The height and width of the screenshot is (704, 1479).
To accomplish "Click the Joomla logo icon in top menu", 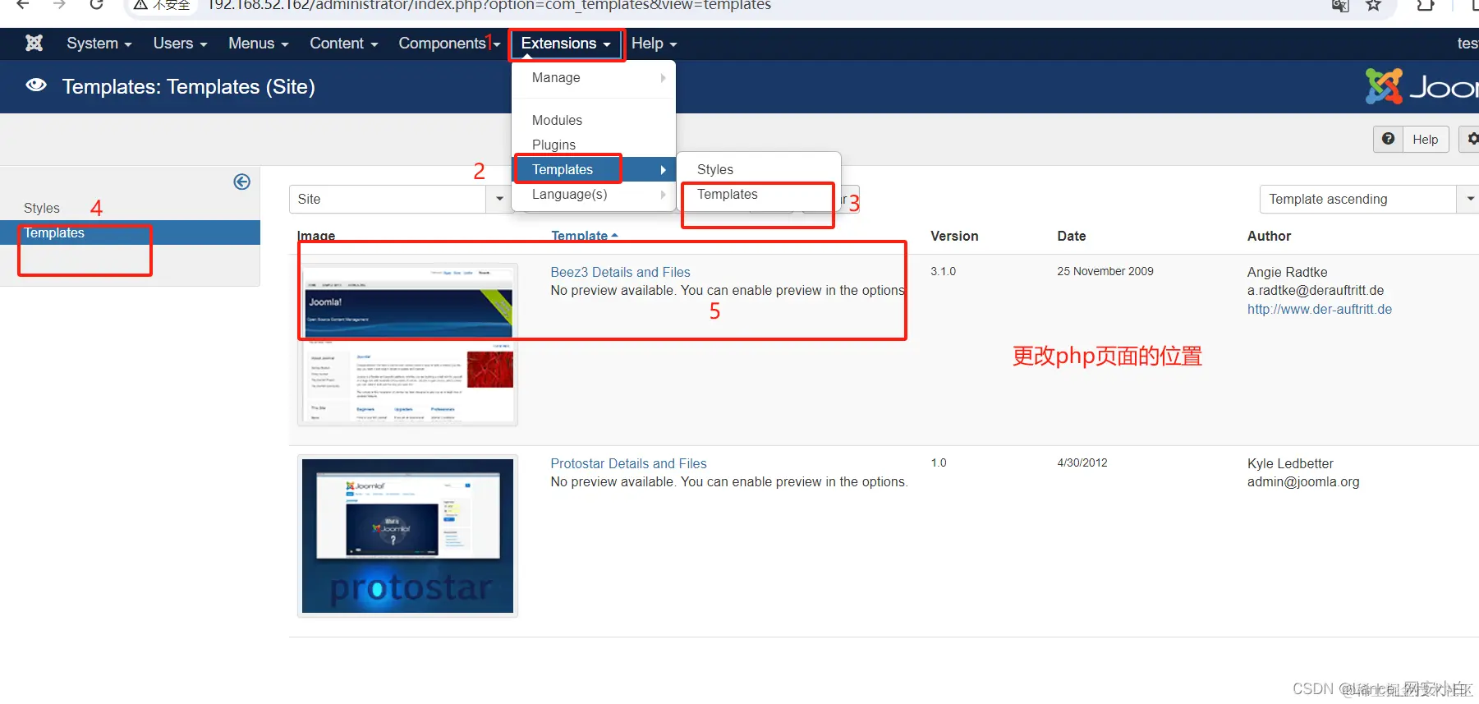I will pos(34,43).
